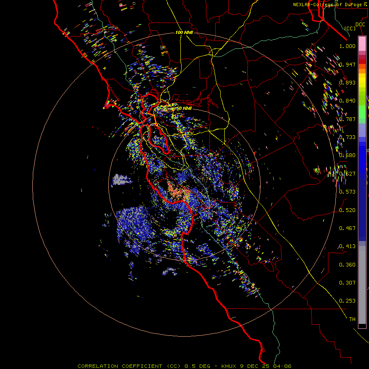Click the 0.733 legend value
The width and height of the screenshot is (369, 369).
[x=347, y=137]
